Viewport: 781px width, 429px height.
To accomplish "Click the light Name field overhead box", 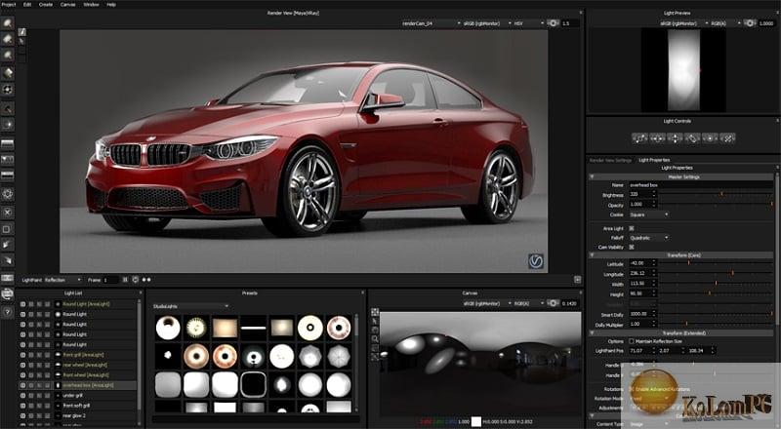I will point(700,185).
